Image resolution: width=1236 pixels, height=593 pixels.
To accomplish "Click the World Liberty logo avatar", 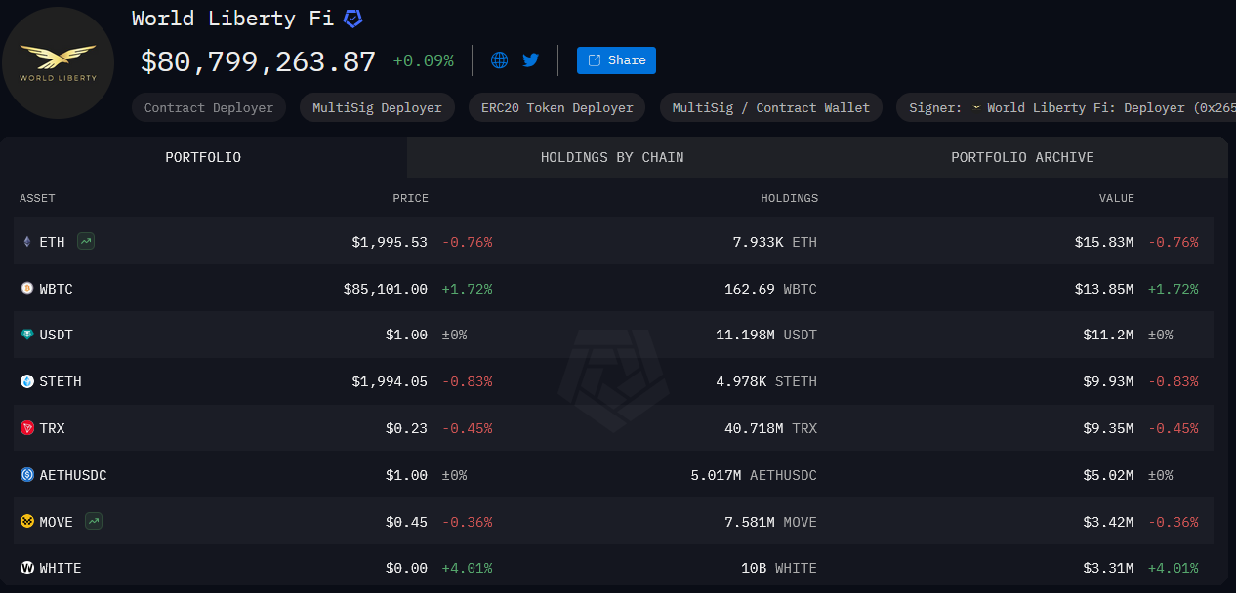I will (x=59, y=62).
